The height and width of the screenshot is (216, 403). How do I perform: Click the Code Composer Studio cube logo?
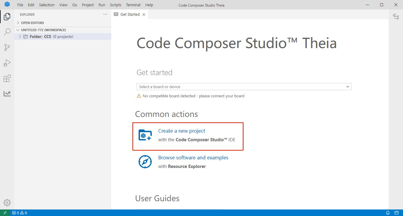[x=7, y=4]
